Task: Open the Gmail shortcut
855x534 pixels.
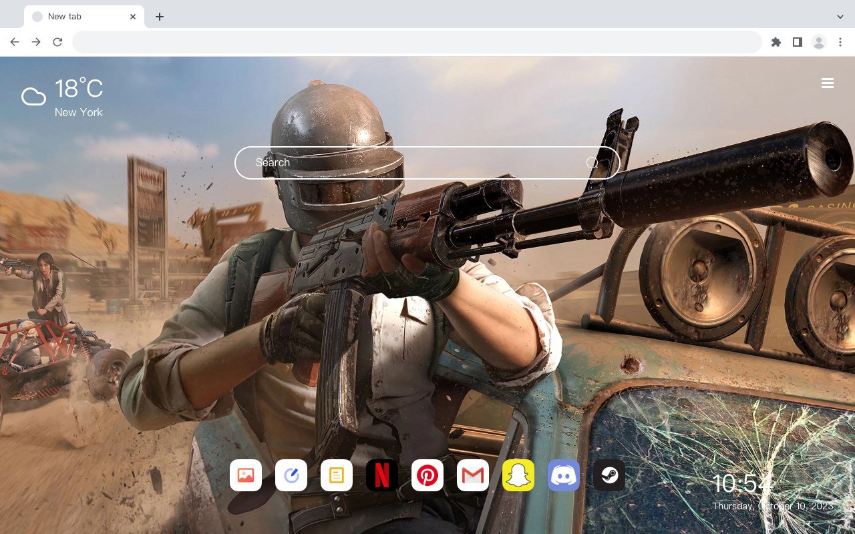Action: click(473, 475)
